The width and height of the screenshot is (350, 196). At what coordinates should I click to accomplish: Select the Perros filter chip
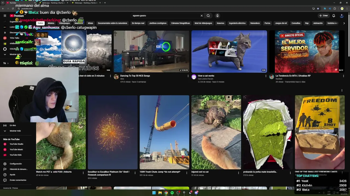(x=267, y=23)
